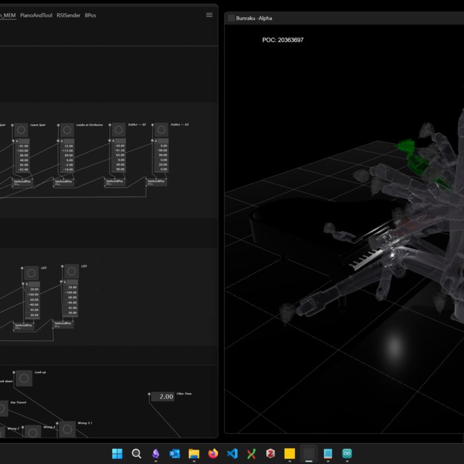The height and width of the screenshot is (464, 464).
Task: Trigger the 3rdAct -- 03 button node
Action: click(161, 130)
